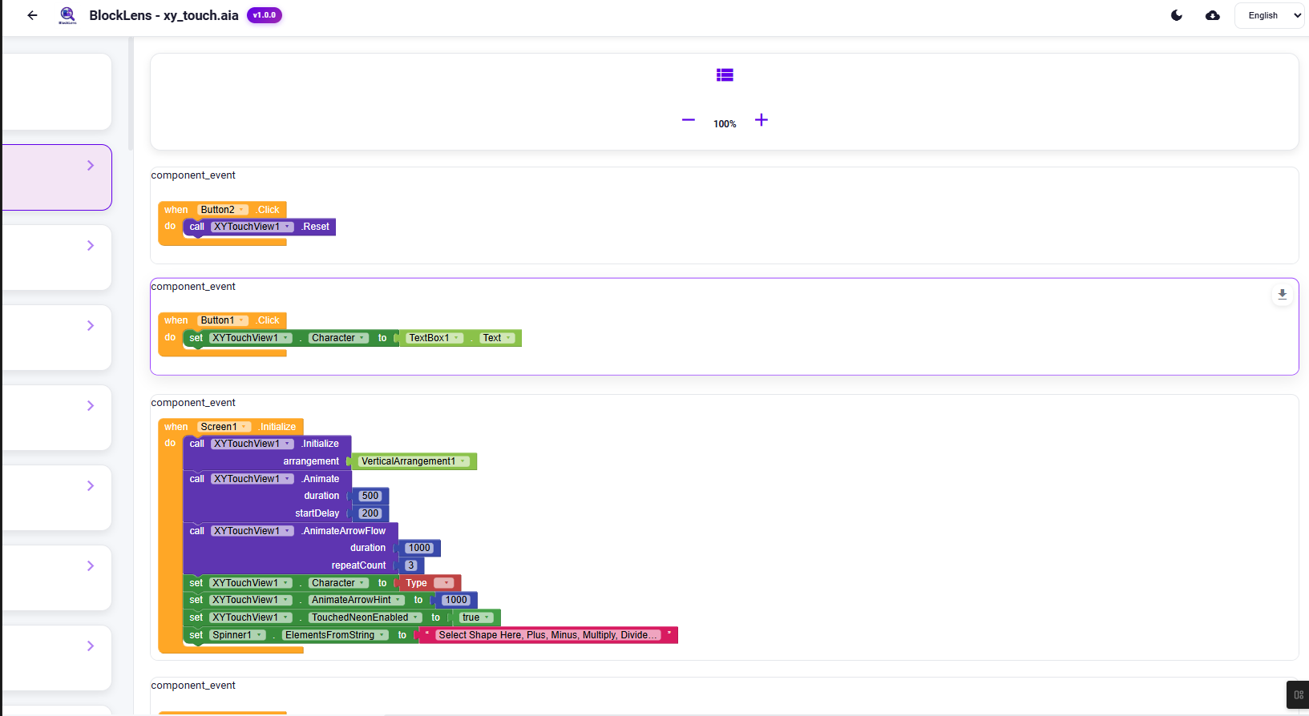Click the 100% zoom level label
Screen dimensions: 1309x716
coord(725,124)
